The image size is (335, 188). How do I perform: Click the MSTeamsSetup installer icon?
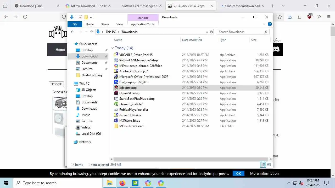tap(116, 121)
